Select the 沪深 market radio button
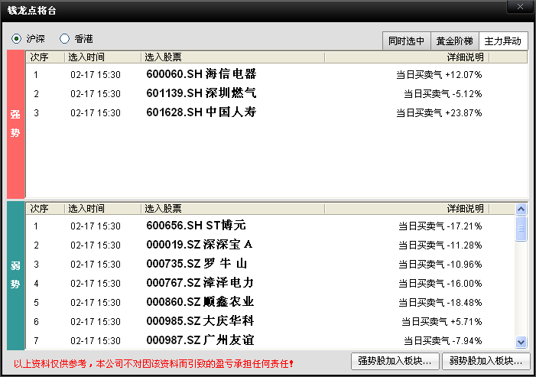Image resolution: width=536 pixels, height=377 pixels. (16, 39)
